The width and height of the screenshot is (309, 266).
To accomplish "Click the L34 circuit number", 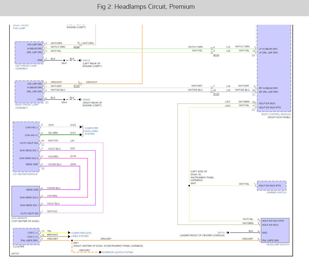I will pyautogui.click(x=228, y=86).
